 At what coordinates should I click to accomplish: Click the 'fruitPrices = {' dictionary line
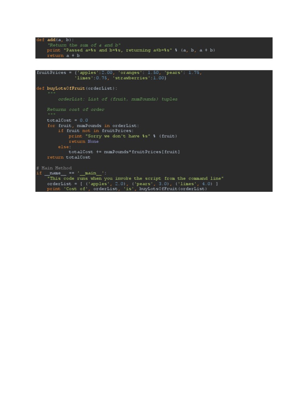tap(119, 73)
